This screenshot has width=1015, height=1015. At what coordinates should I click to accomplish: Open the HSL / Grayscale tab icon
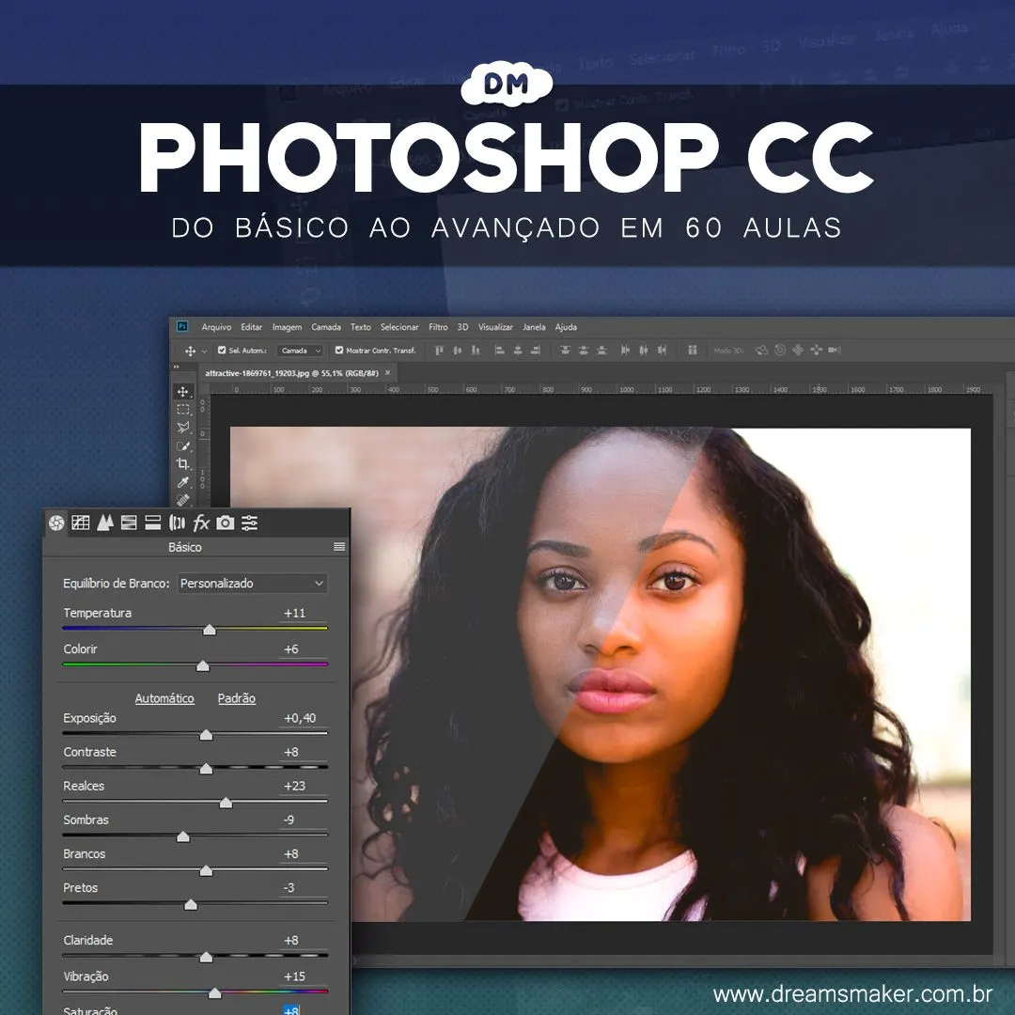[129, 523]
